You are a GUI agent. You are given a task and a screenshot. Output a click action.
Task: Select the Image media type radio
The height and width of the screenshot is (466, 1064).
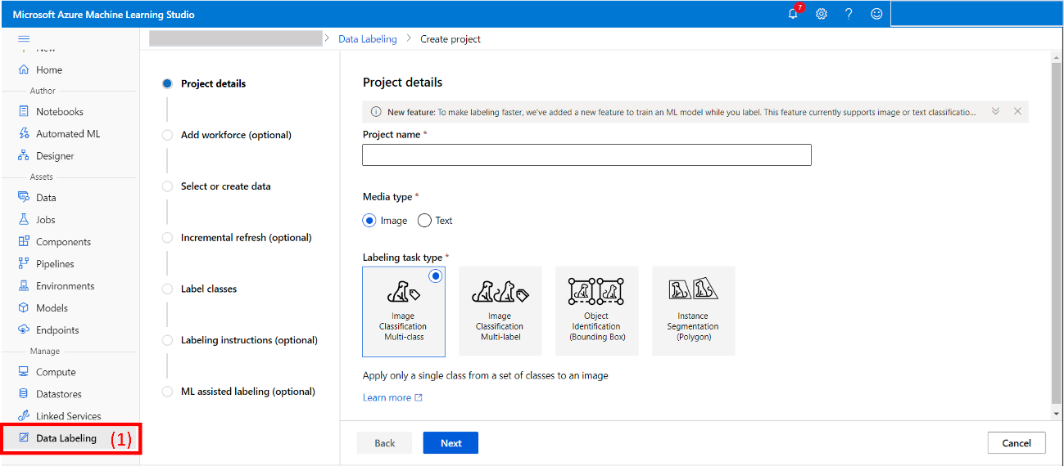(x=369, y=221)
